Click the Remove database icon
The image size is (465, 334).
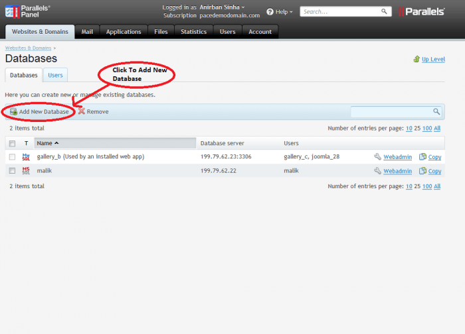[81, 112]
